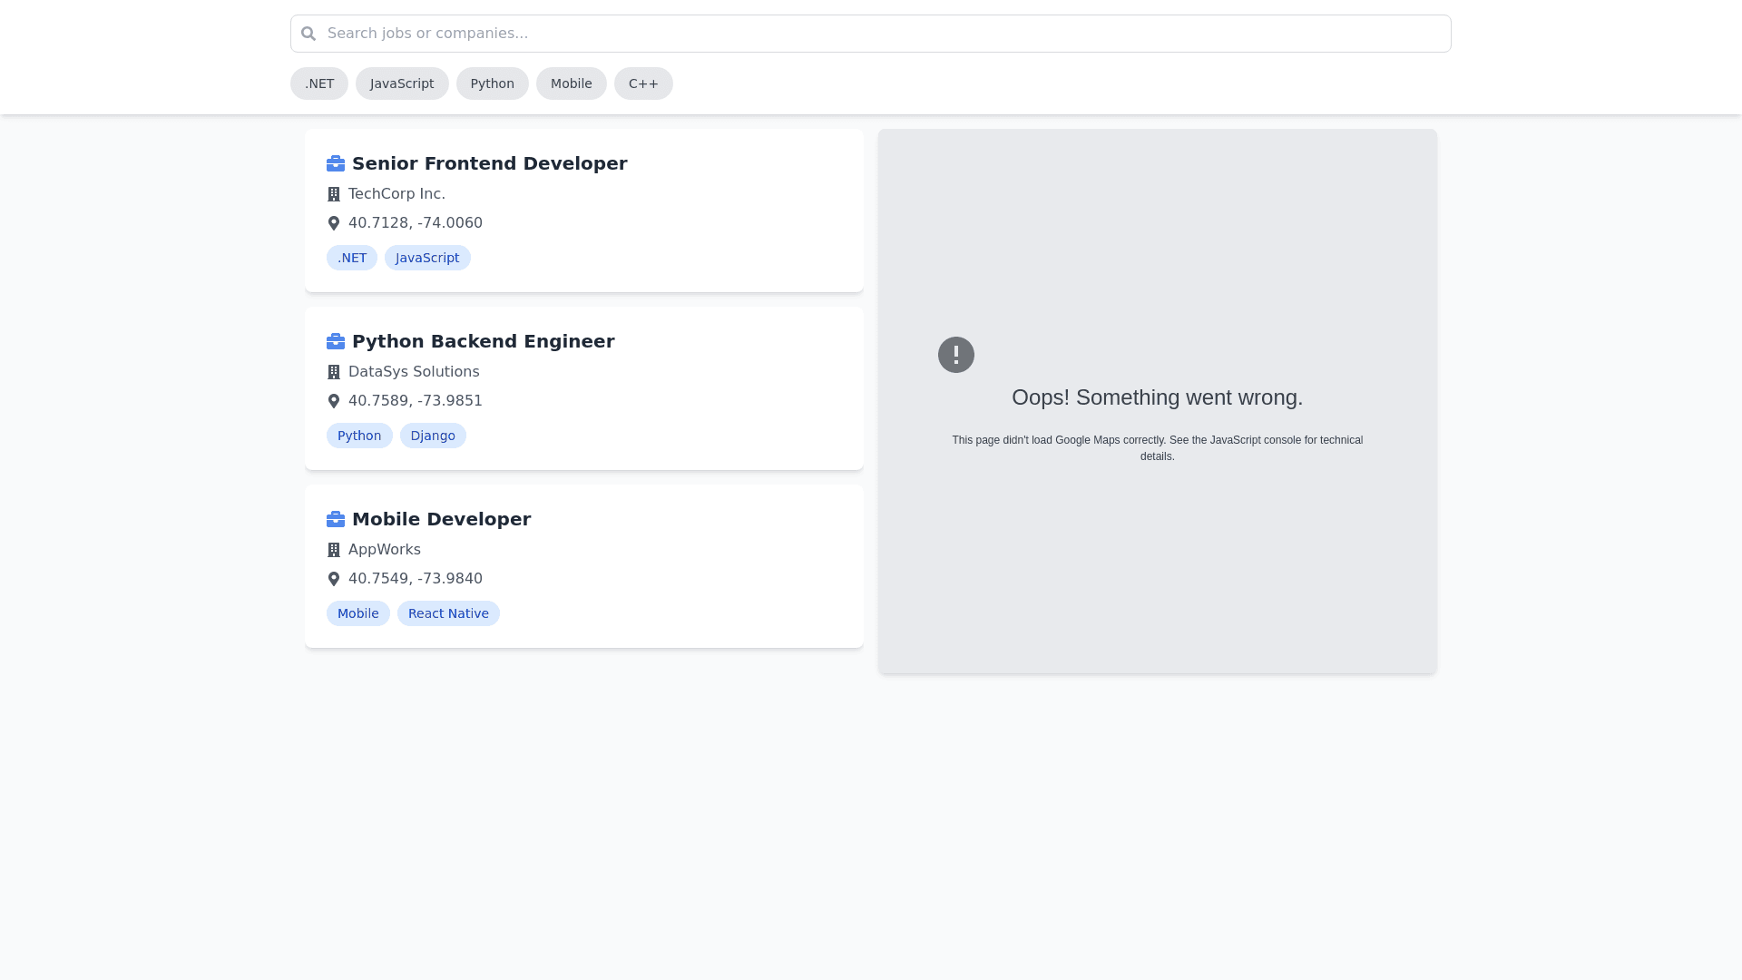Click briefcase icon beside Senior Frontend Developer

(x=336, y=163)
